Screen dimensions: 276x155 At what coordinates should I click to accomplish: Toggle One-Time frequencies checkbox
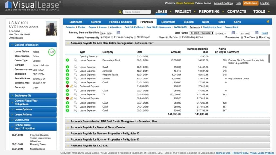tap(242, 38)
